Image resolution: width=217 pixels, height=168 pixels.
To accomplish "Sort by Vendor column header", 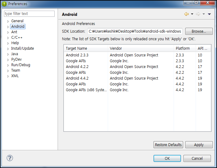I will [x=141, y=48].
